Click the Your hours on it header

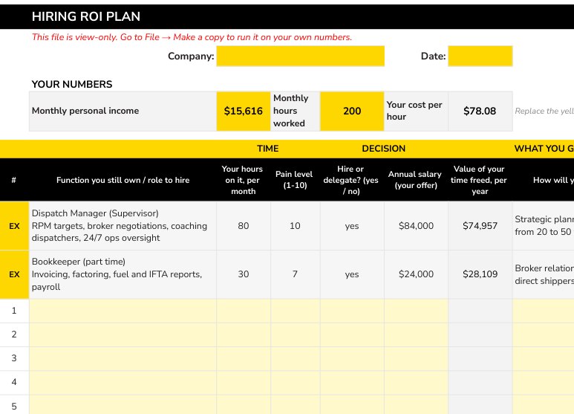coord(243,180)
